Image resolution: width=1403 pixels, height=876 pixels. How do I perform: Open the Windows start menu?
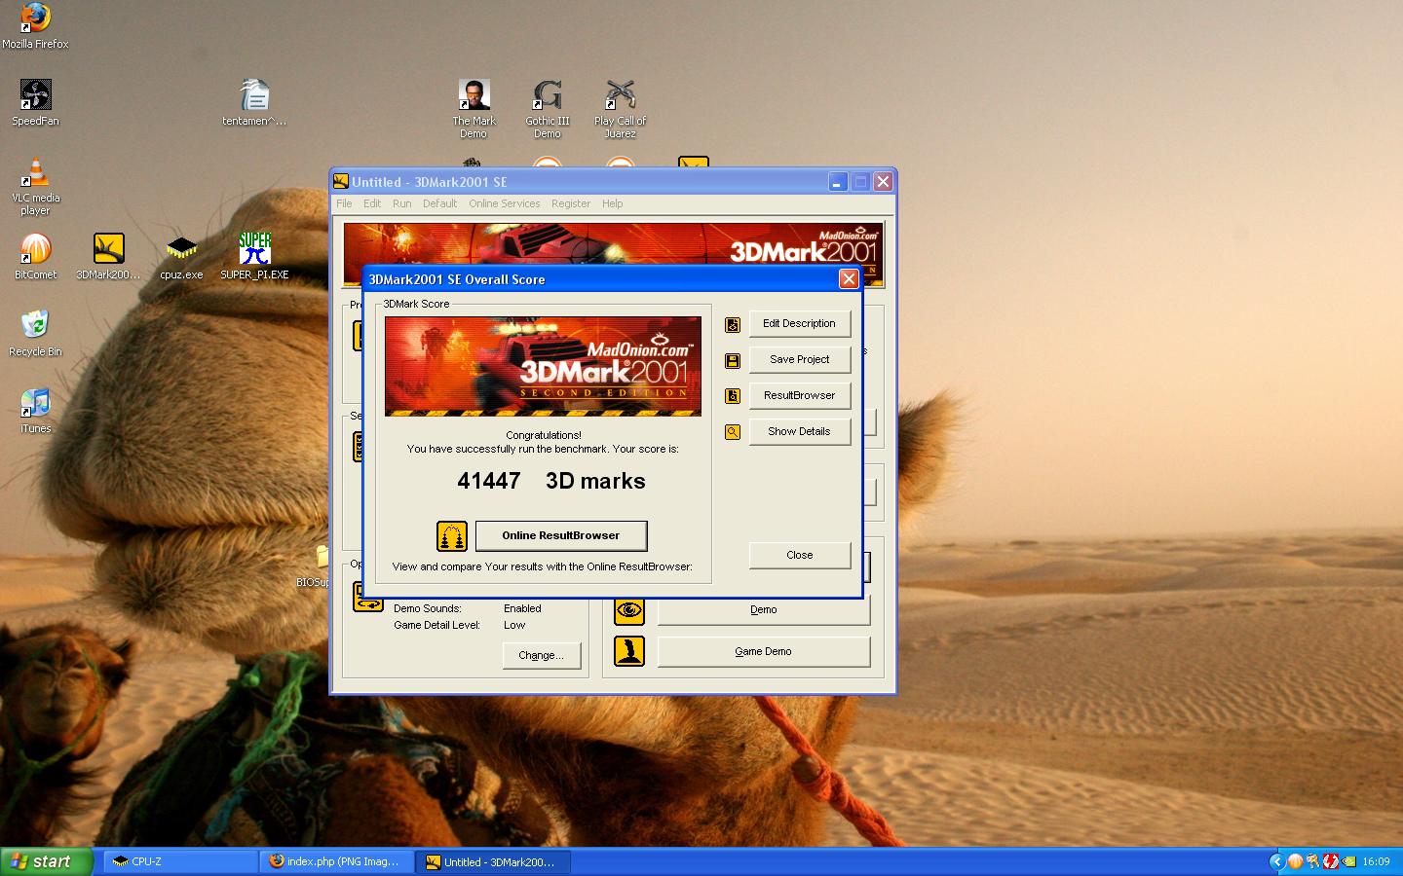tap(46, 861)
